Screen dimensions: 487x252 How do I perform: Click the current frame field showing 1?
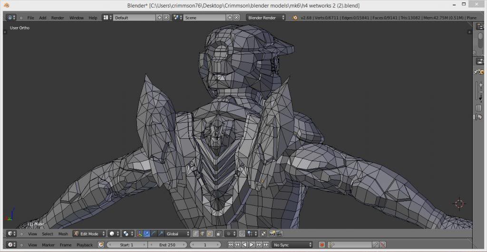(205, 245)
